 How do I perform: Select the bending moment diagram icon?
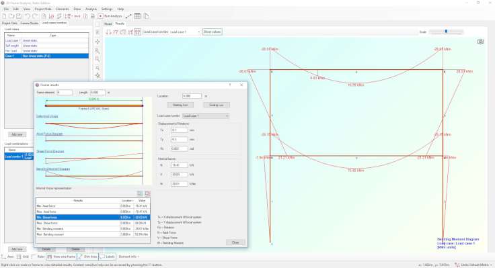[x=137, y=32]
